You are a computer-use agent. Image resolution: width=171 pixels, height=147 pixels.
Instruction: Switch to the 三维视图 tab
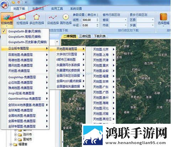85,36
